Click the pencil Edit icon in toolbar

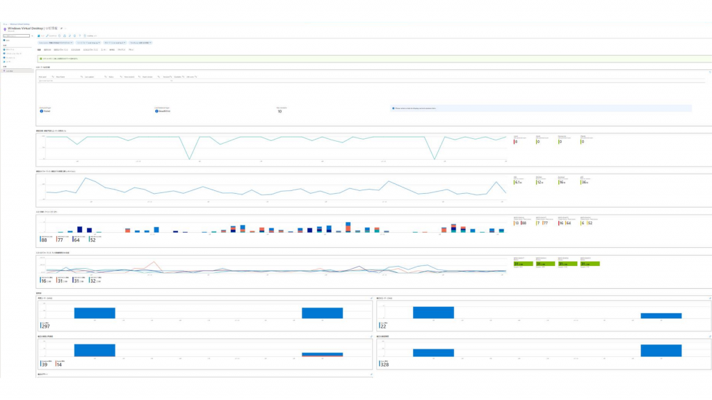click(x=47, y=35)
